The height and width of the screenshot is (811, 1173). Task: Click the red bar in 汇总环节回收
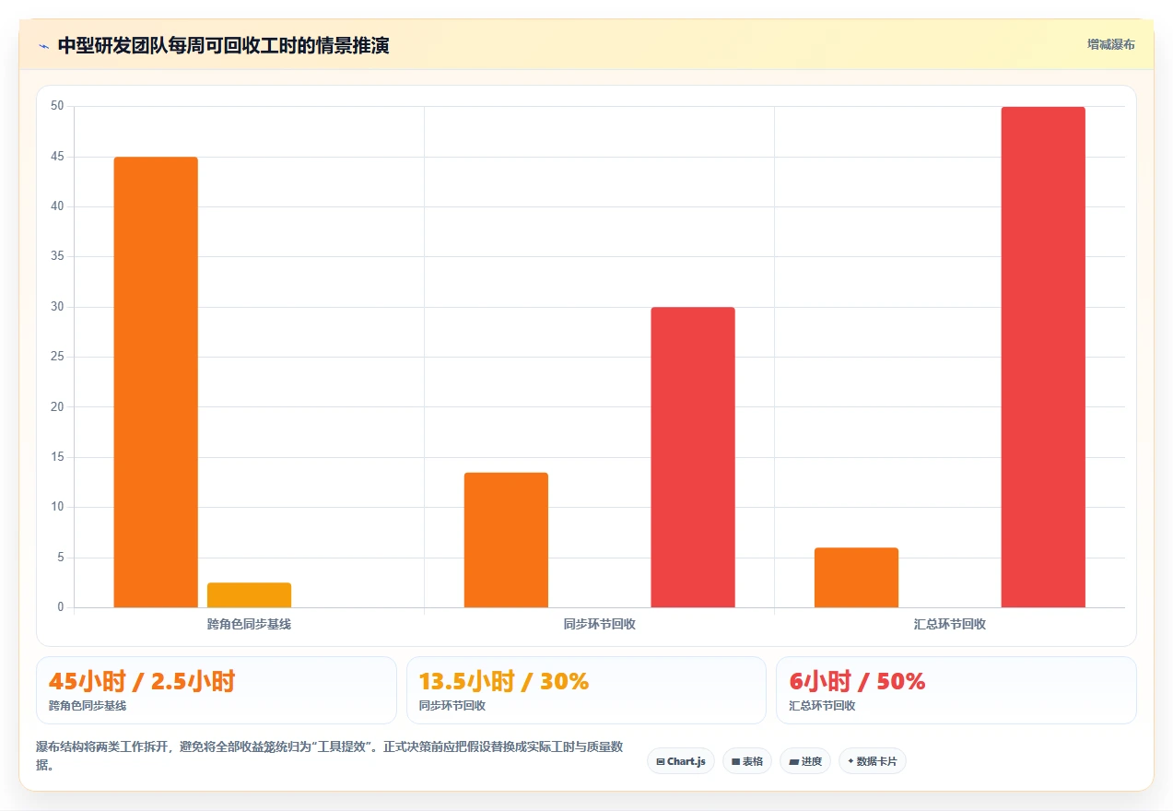pyautogui.click(x=1043, y=358)
